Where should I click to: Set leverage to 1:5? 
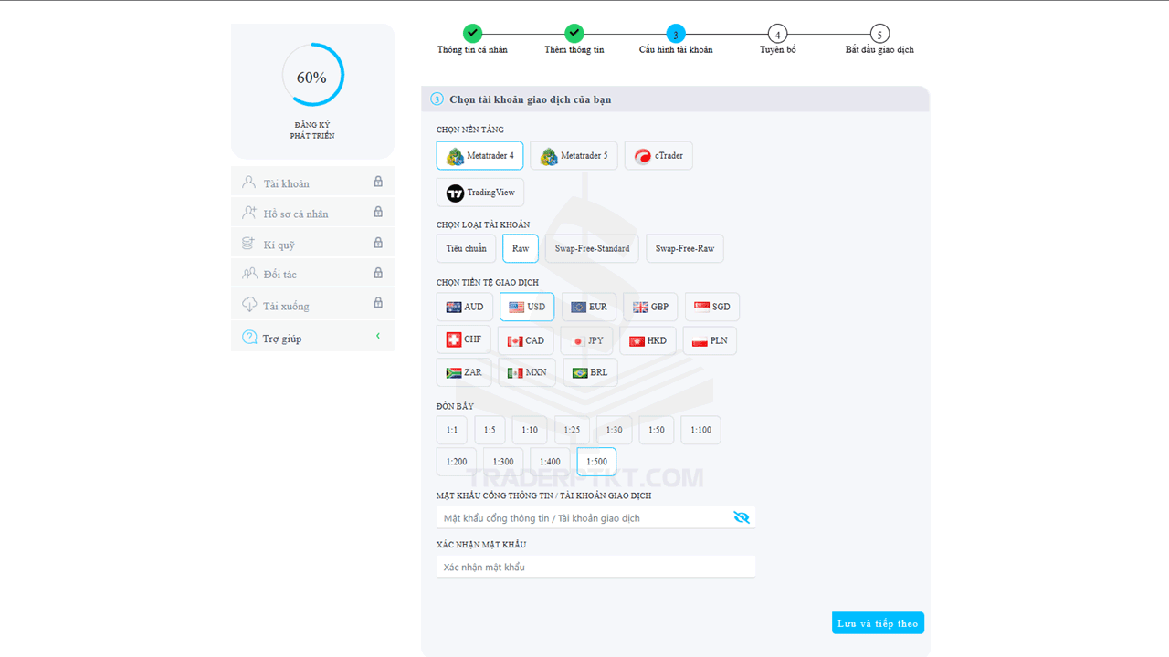tap(490, 430)
